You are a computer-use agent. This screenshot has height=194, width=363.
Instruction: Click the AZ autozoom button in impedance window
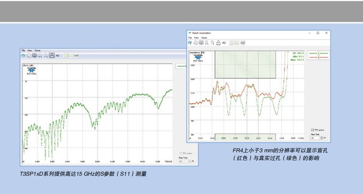(224, 42)
